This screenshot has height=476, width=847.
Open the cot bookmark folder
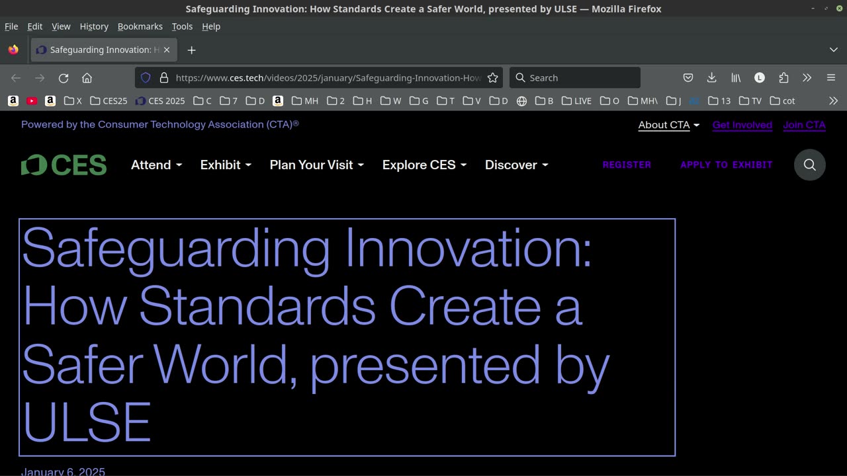click(x=782, y=101)
